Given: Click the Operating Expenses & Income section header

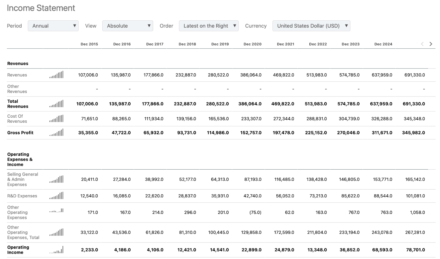Looking at the screenshot, I should 20,159.
